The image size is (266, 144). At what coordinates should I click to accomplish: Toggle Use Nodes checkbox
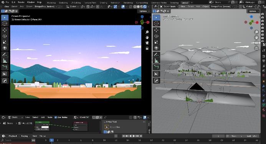coord(56,117)
